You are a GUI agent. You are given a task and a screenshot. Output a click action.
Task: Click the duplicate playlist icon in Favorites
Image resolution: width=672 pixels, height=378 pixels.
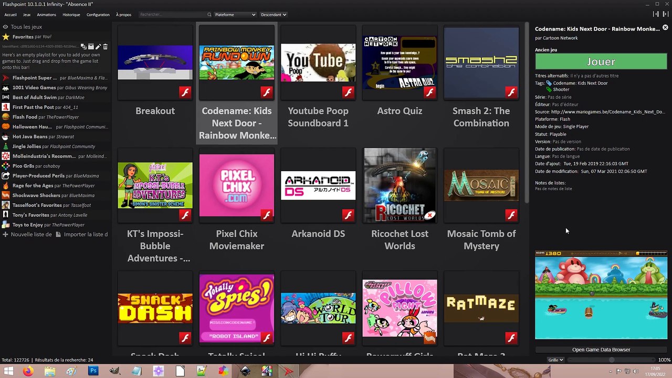coord(83,47)
